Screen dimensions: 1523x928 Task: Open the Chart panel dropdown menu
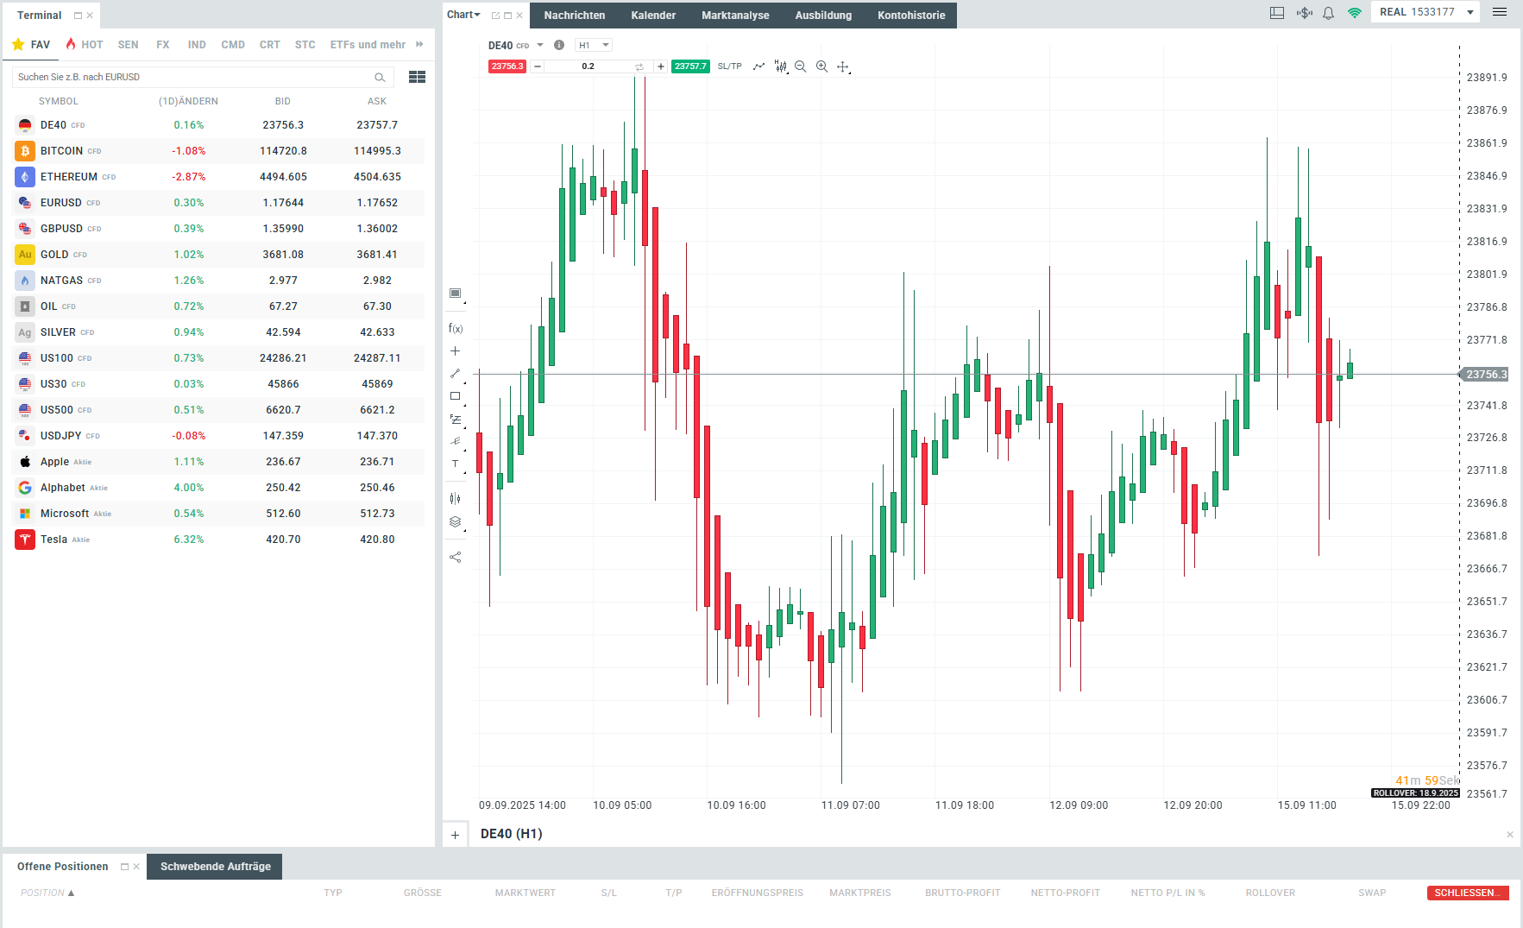463,15
